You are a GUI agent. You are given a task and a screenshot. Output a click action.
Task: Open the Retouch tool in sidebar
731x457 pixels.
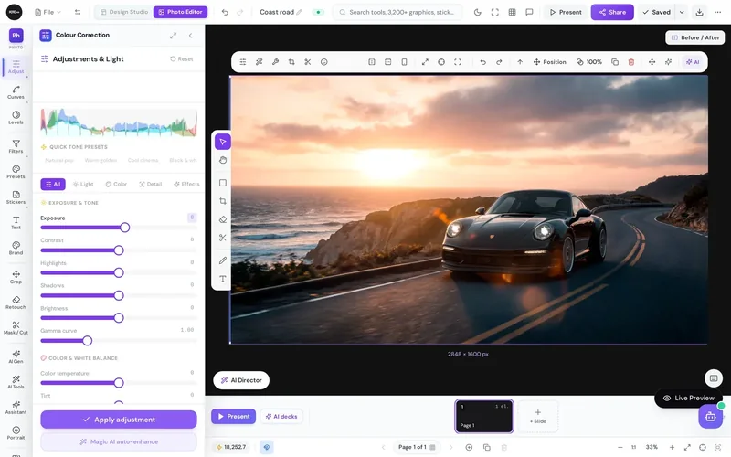point(16,303)
